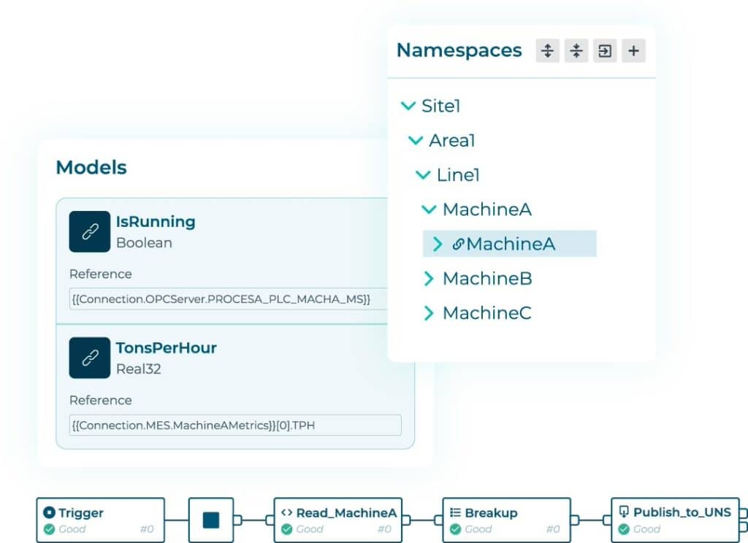This screenshot has width=748, height=543.
Task: Select the Read_MachineA flow node
Action: pos(337,520)
